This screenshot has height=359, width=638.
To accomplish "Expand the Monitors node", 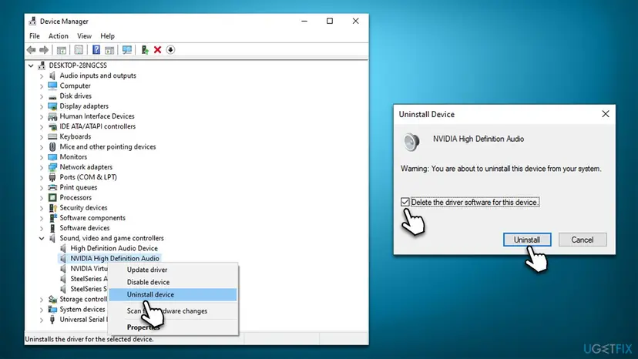I will pyautogui.click(x=42, y=157).
